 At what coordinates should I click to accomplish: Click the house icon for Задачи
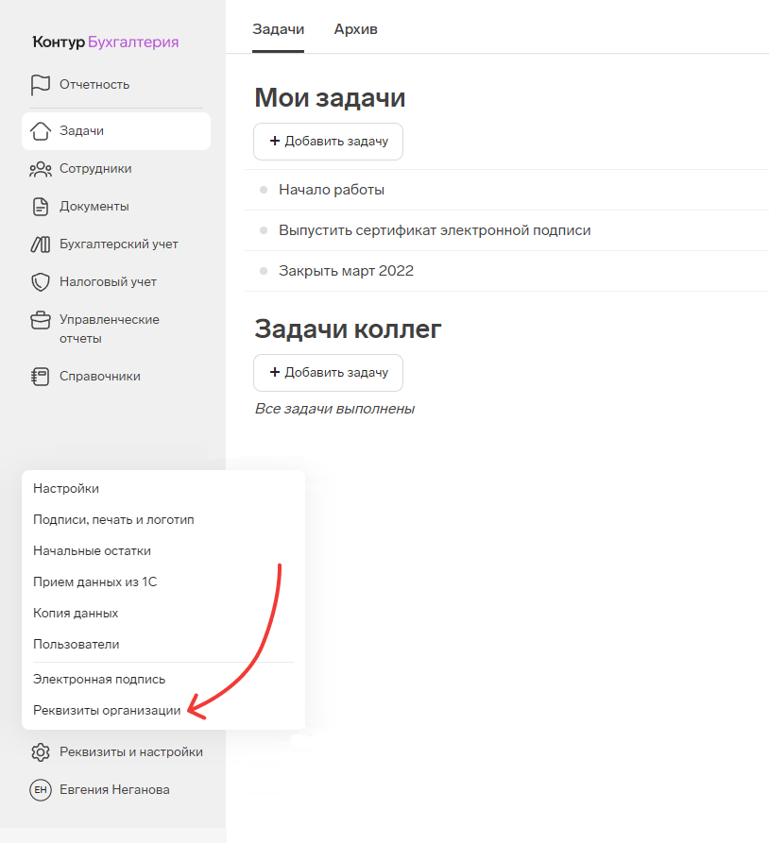click(x=40, y=131)
